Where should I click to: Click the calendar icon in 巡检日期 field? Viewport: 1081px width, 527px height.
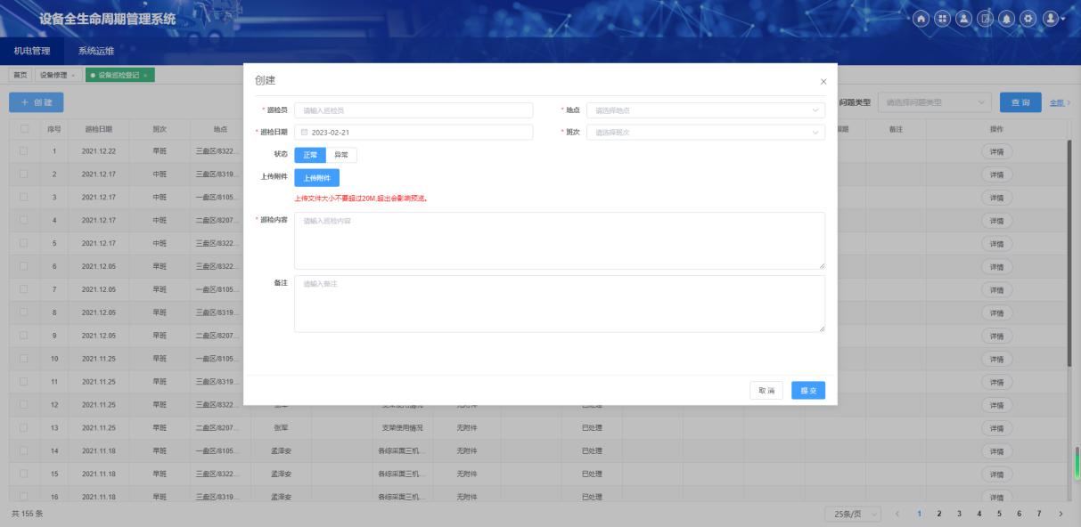coord(303,133)
